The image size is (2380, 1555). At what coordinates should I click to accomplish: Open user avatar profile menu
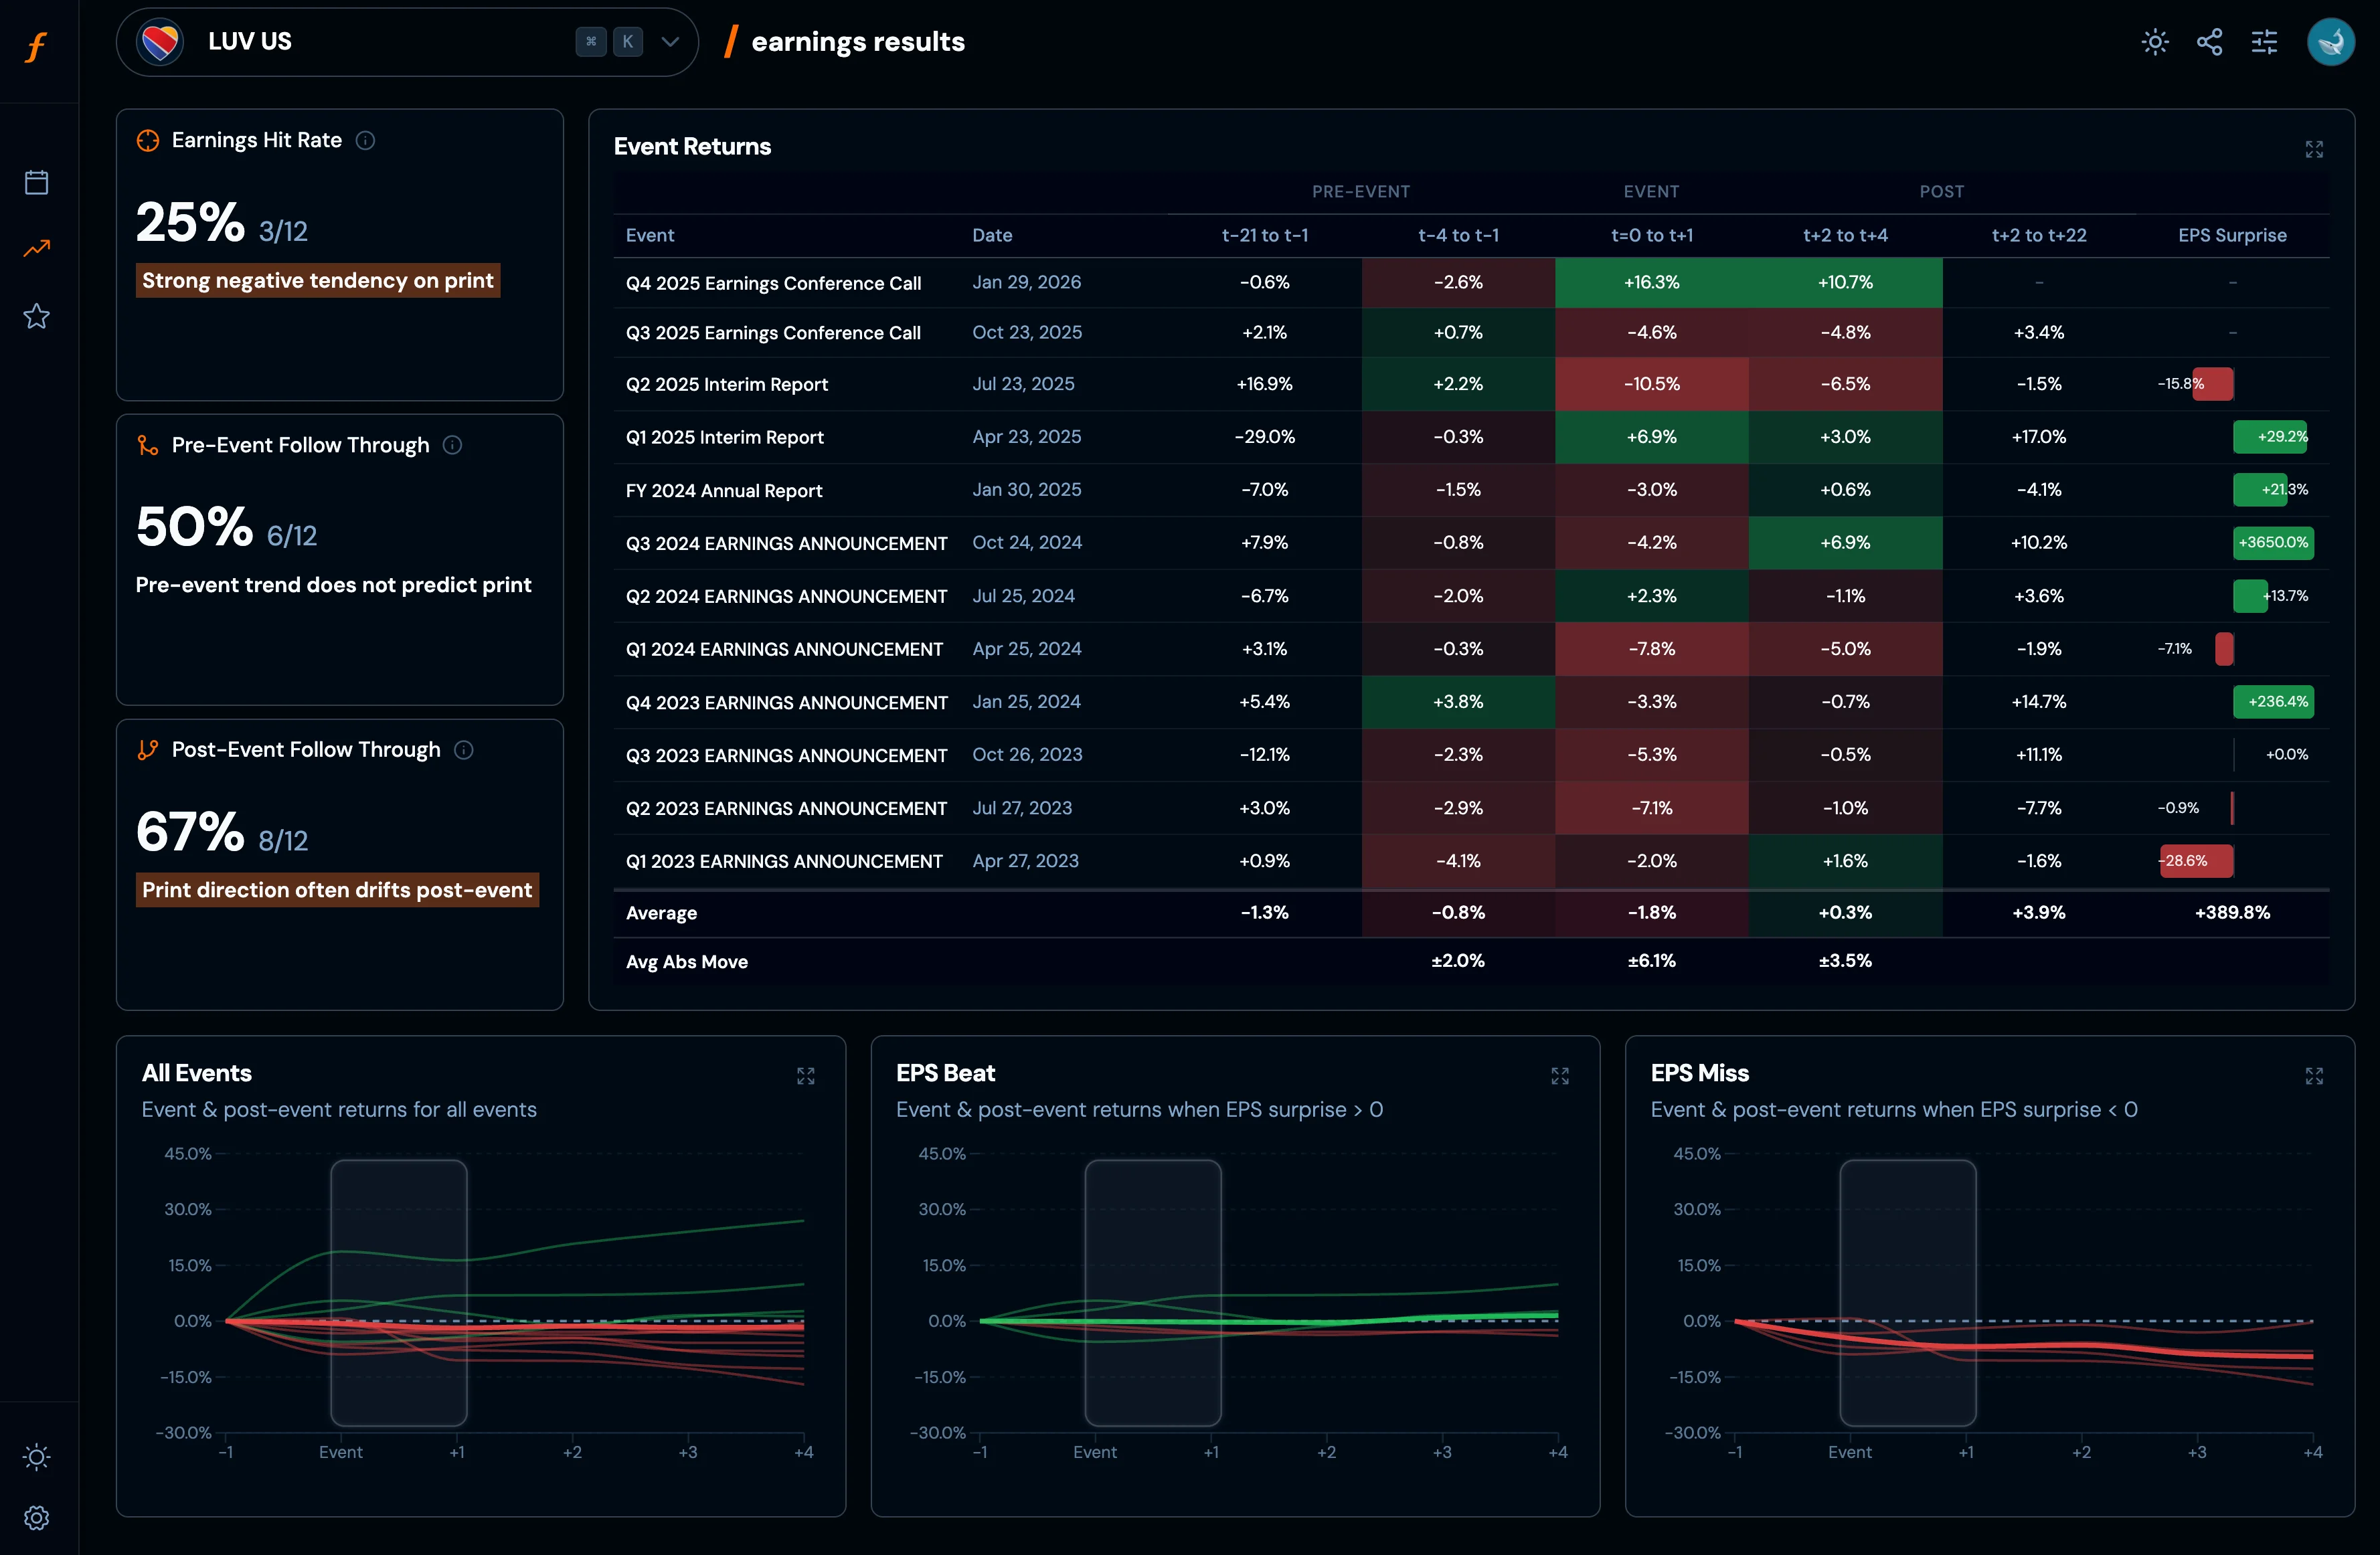2330,42
